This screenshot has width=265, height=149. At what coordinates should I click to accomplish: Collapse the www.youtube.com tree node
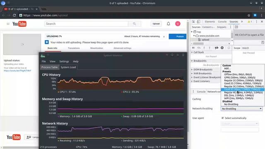194,36
